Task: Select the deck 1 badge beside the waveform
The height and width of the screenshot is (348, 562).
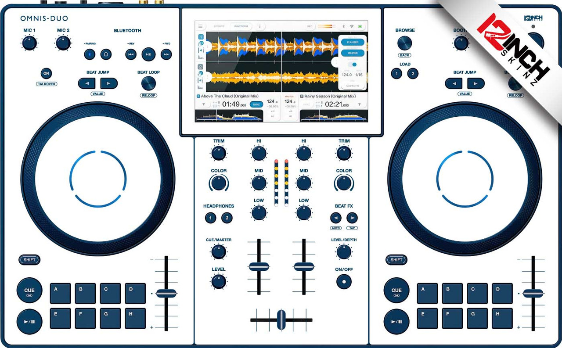Action: 201,37
